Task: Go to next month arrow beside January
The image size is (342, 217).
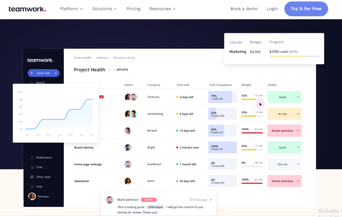Action: pos(114,69)
